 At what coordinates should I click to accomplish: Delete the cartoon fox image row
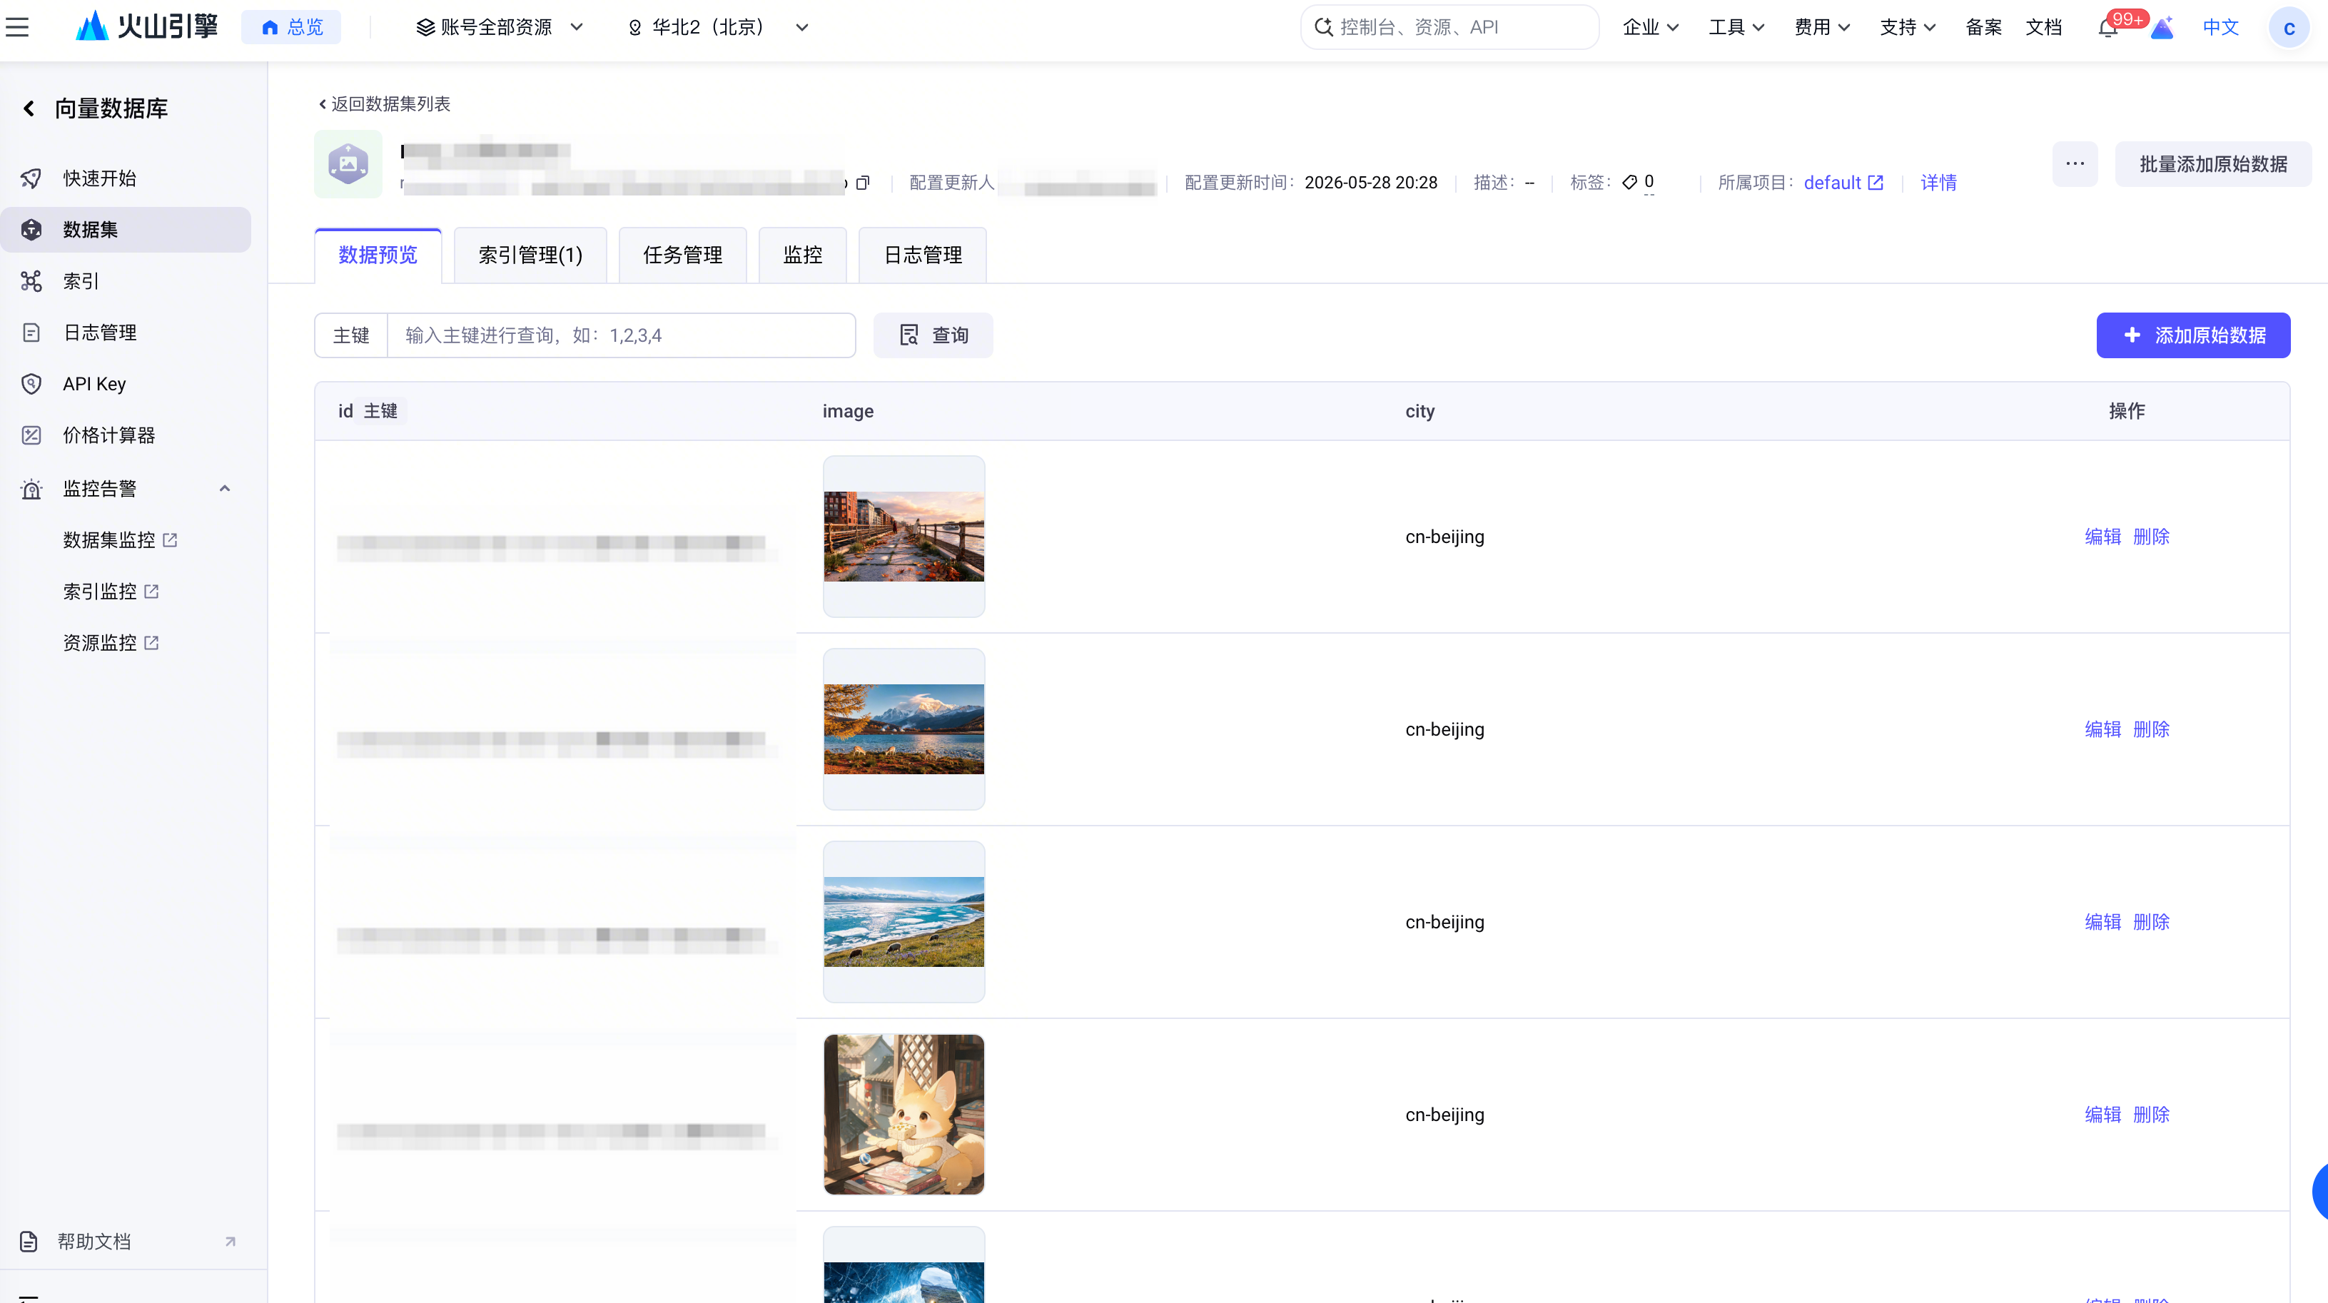pyautogui.click(x=2151, y=1114)
